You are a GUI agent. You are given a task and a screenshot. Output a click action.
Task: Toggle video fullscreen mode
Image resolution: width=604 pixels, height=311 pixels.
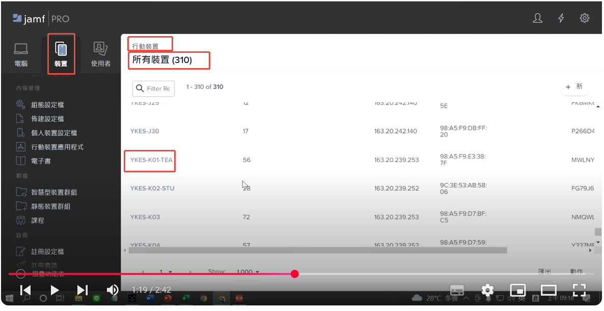click(579, 290)
